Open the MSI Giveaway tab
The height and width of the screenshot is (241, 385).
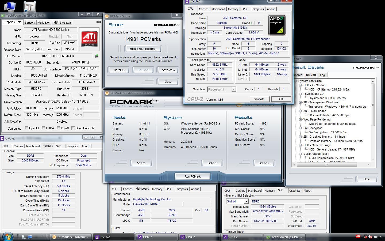(x=63, y=22)
